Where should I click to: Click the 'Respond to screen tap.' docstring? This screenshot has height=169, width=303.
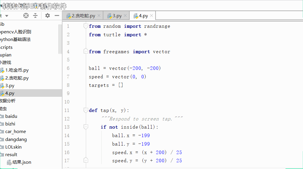pyautogui.click(x=142, y=119)
